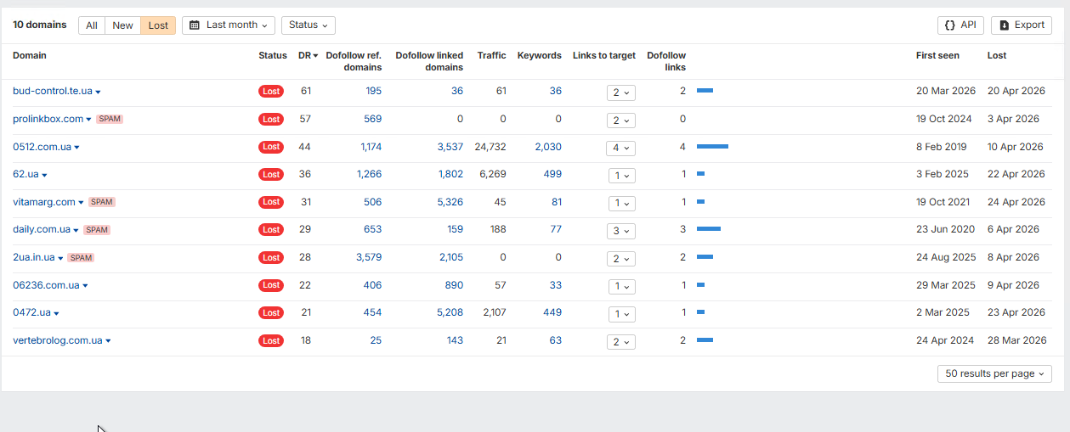Click keywords value 2,030
Screen dimensions: 1070x432
[548, 147]
